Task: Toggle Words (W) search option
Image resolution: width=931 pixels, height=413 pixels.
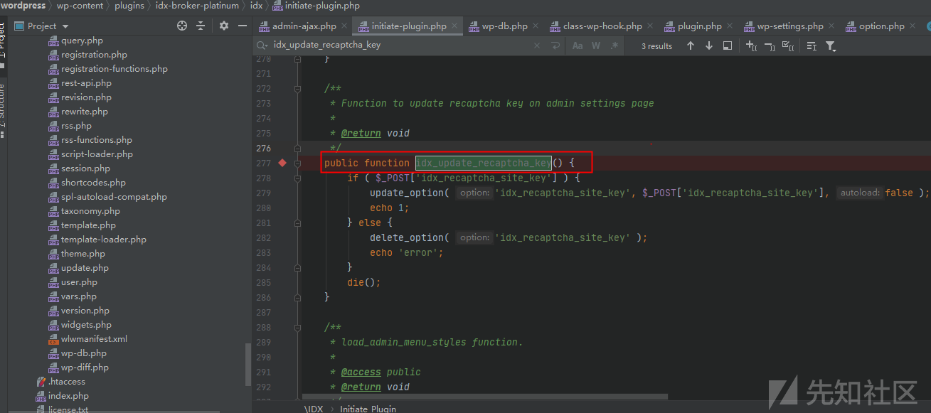Action: pyautogui.click(x=596, y=45)
